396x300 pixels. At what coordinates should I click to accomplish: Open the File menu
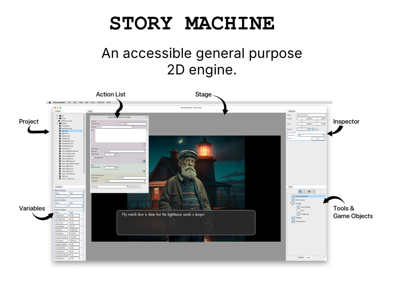[69, 102]
